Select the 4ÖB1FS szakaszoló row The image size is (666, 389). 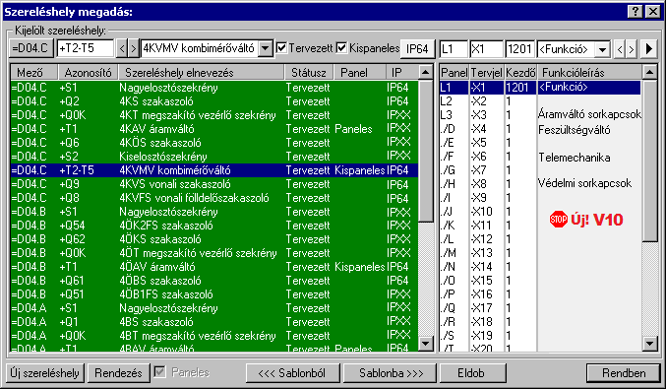click(x=214, y=294)
